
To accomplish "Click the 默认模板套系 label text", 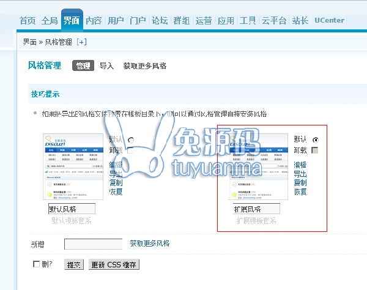I will 72,221.
